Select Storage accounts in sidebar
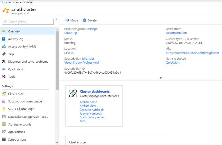The height and width of the screenshot is (145, 222). point(19,124)
